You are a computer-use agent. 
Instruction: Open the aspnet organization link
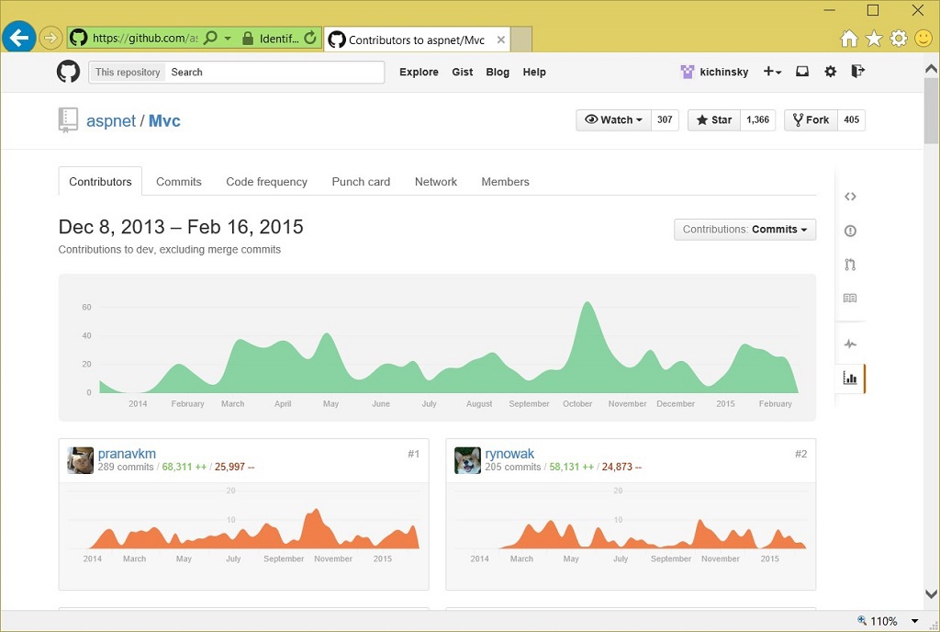[111, 121]
